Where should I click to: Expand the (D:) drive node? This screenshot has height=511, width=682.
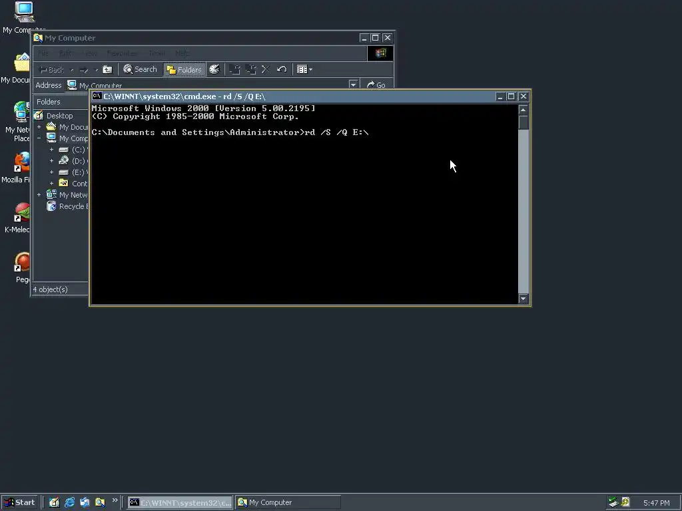pos(51,161)
